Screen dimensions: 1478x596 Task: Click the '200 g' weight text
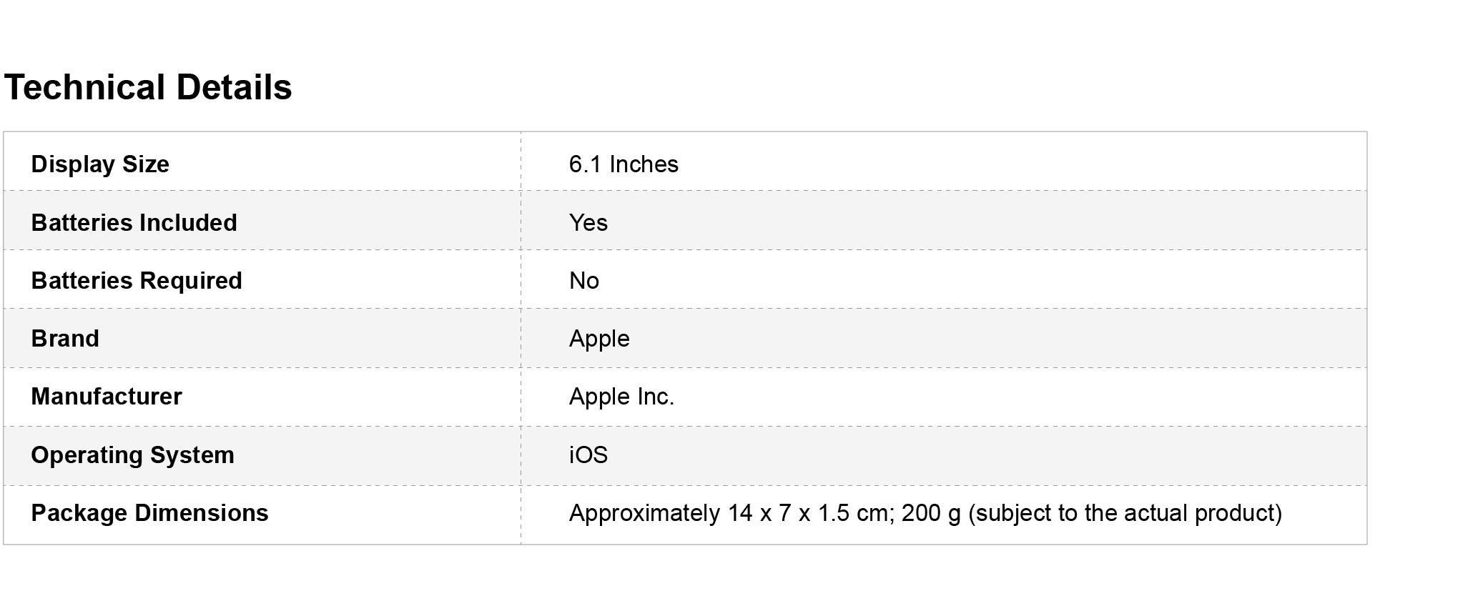pyautogui.click(x=931, y=513)
